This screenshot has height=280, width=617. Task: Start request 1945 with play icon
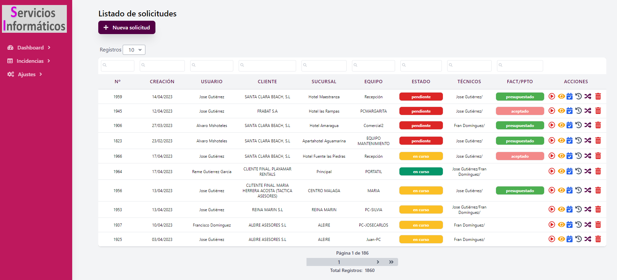pos(552,111)
